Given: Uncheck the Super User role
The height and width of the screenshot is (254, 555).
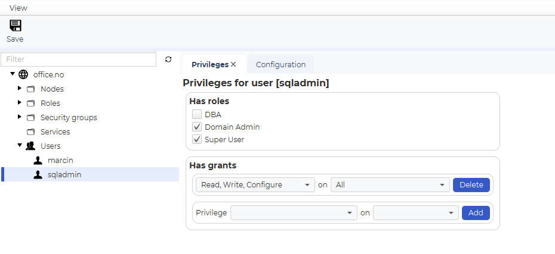Looking at the screenshot, I should pyautogui.click(x=197, y=139).
